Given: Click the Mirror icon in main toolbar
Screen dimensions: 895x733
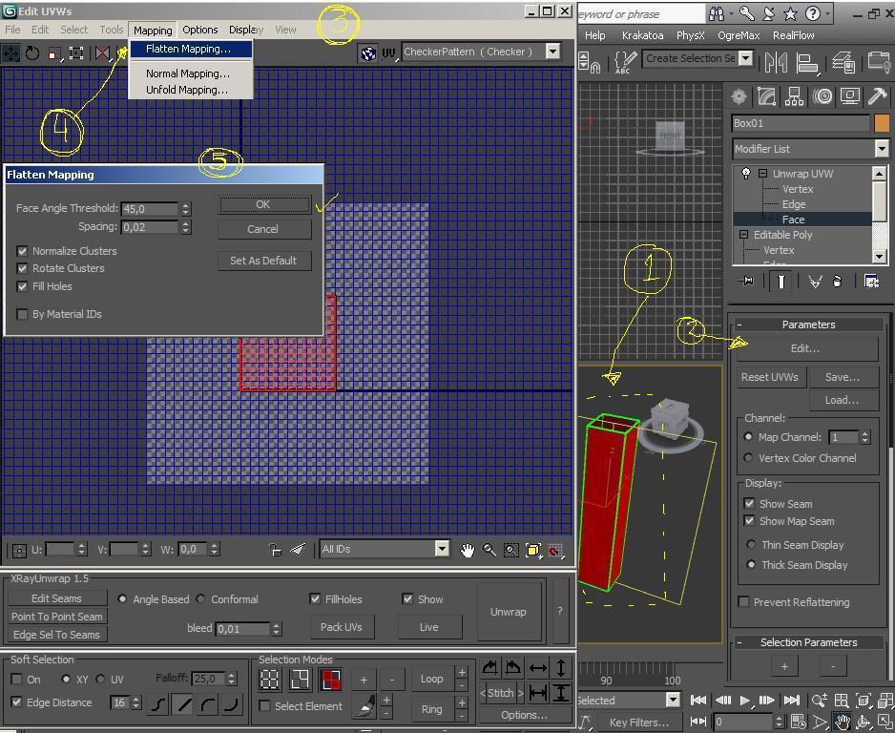Looking at the screenshot, I should click(776, 62).
